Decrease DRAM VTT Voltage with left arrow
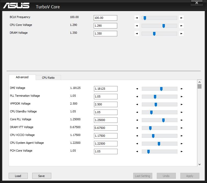 [x=137, y=128]
